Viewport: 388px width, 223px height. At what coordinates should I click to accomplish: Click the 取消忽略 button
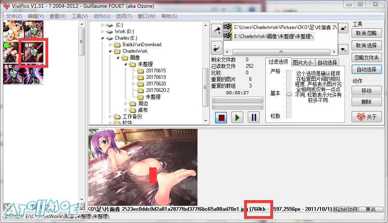pos(366,33)
